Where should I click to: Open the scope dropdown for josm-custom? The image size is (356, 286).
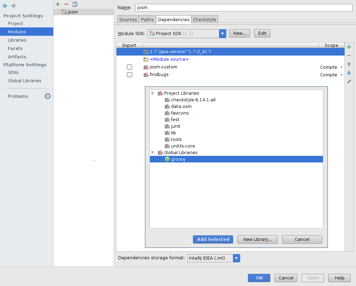pyautogui.click(x=341, y=67)
